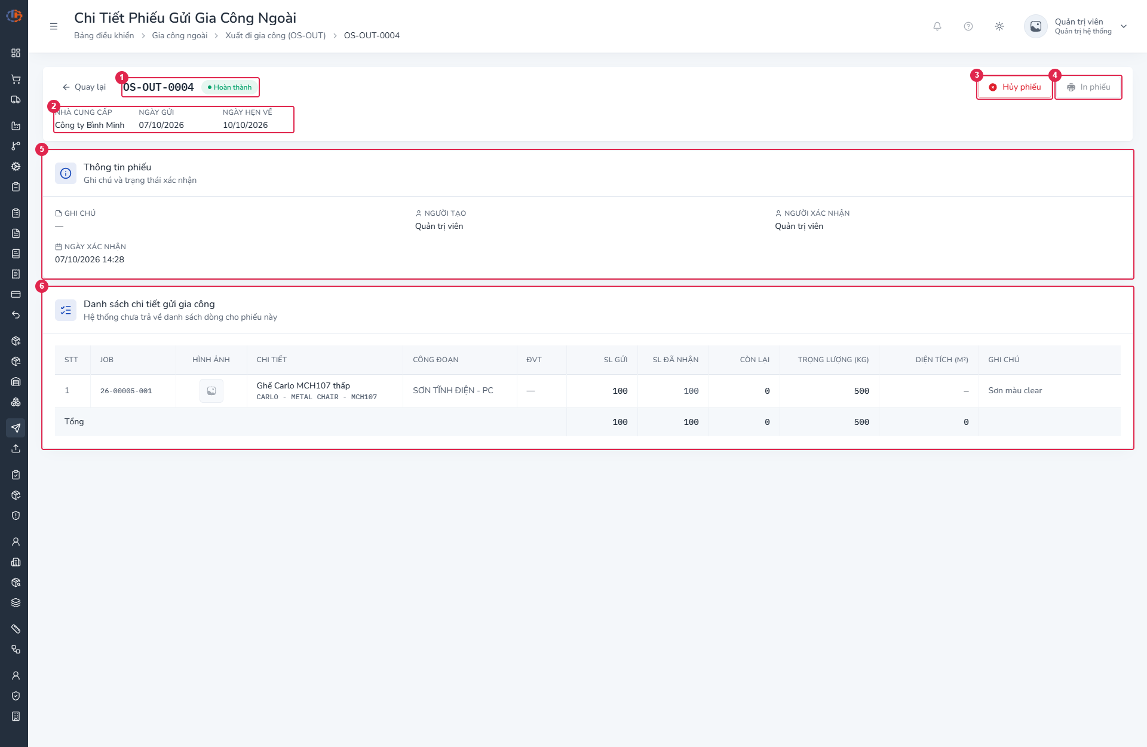Viewport: 1147px width, 747px height.
Task: Open the upload tray sidebar icon
Action: [x=16, y=449]
